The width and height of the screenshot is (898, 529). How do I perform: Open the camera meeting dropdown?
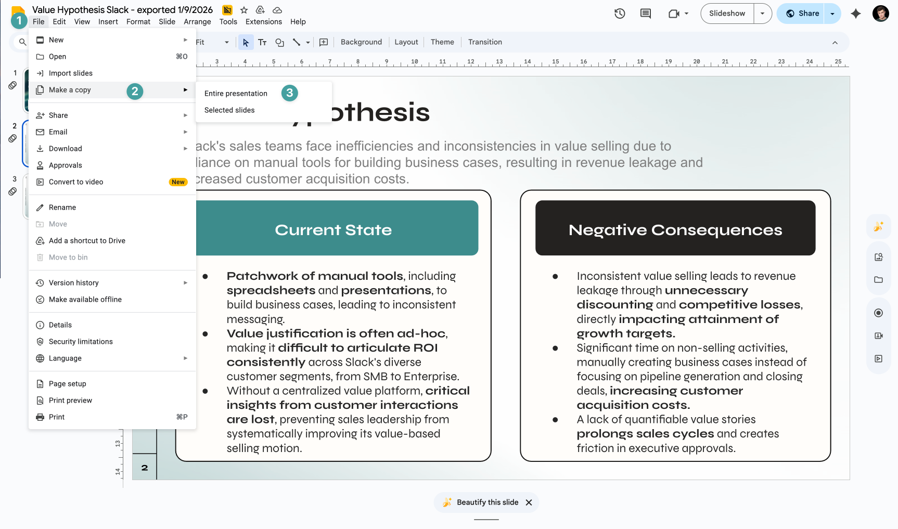point(686,14)
